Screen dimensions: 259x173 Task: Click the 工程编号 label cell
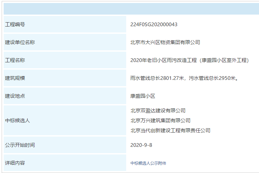pyautogui.click(x=65, y=24)
